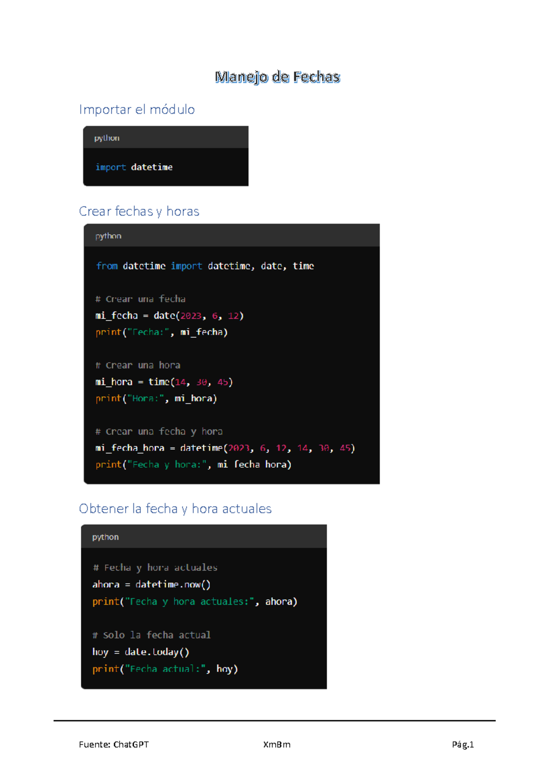
Task: Click the 'import datetime' code line
Action: point(134,167)
